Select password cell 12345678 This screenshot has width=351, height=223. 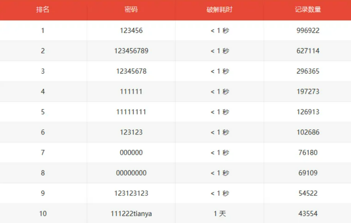click(x=131, y=71)
